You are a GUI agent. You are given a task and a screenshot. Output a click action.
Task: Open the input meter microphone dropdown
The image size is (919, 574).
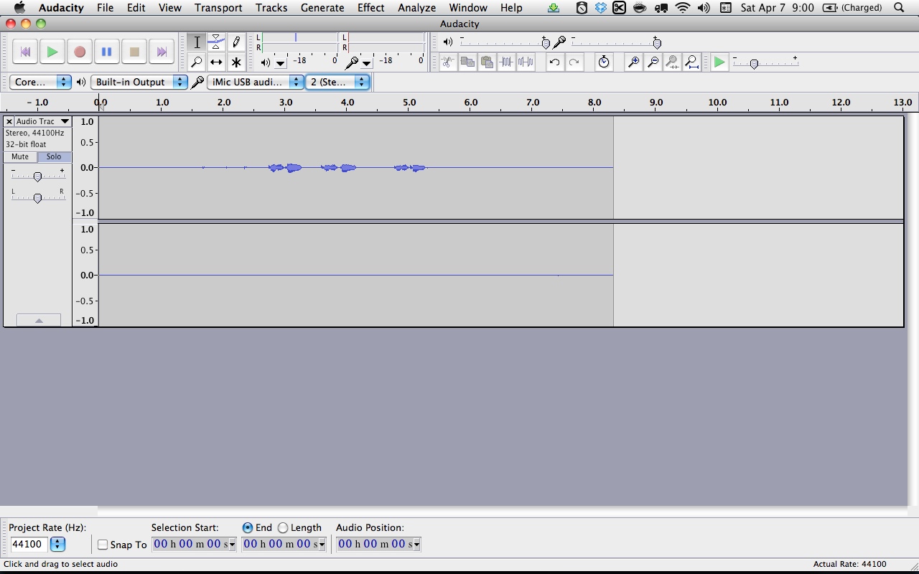pos(366,63)
